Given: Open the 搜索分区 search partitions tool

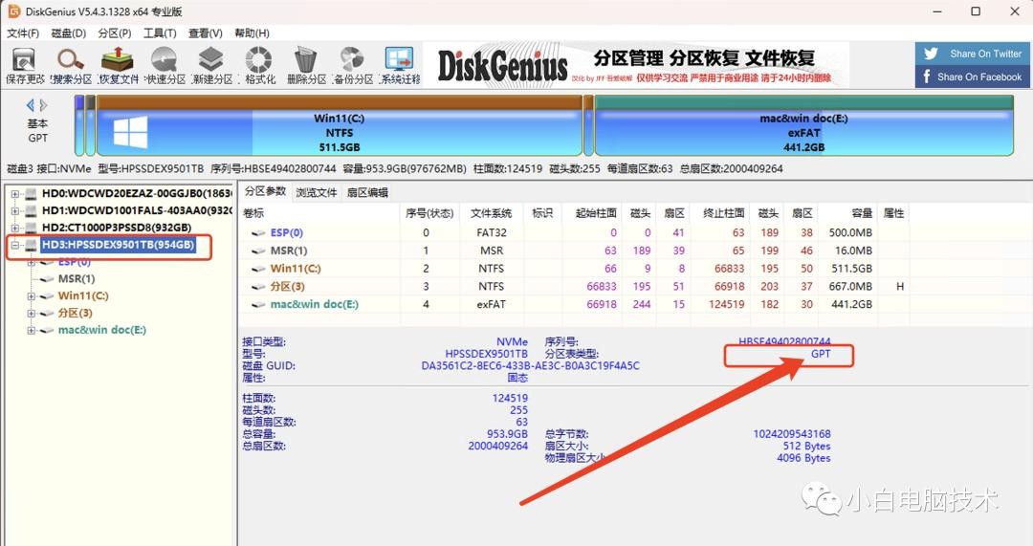Looking at the screenshot, I should pos(72,64).
